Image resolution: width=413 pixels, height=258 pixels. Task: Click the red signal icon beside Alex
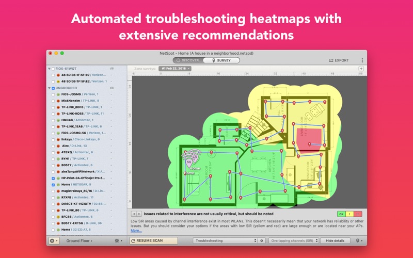58,146
